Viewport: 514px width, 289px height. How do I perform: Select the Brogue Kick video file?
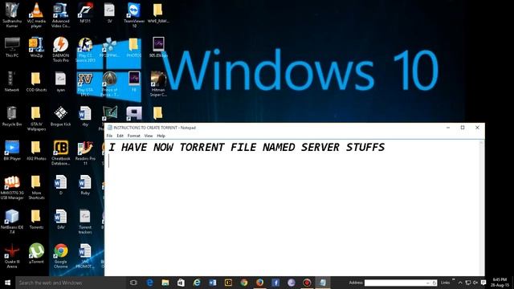click(61, 116)
